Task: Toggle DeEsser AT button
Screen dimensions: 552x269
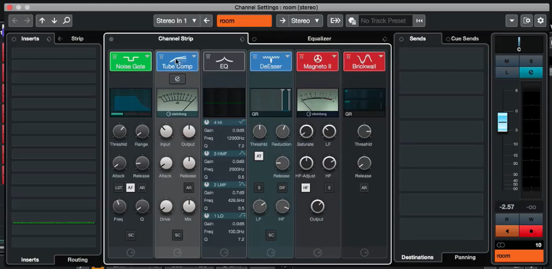Action: coord(258,156)
